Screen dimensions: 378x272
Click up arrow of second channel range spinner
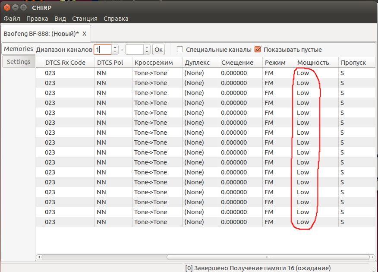147,47
